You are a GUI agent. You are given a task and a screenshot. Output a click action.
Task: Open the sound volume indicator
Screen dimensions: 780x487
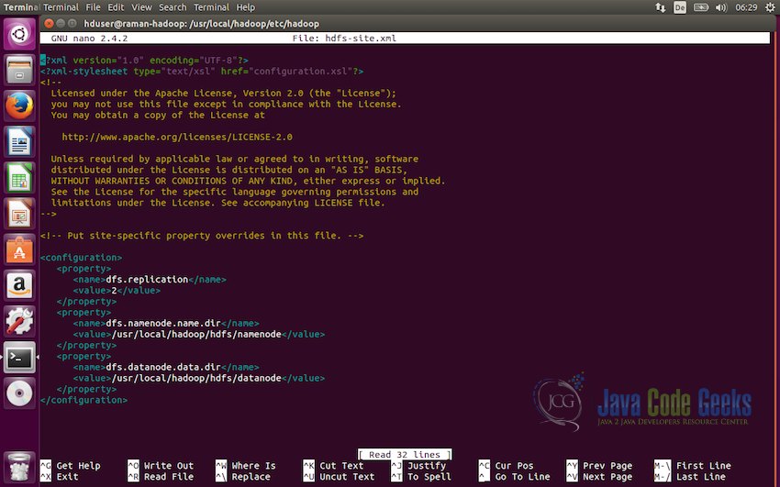pos(720,7)
